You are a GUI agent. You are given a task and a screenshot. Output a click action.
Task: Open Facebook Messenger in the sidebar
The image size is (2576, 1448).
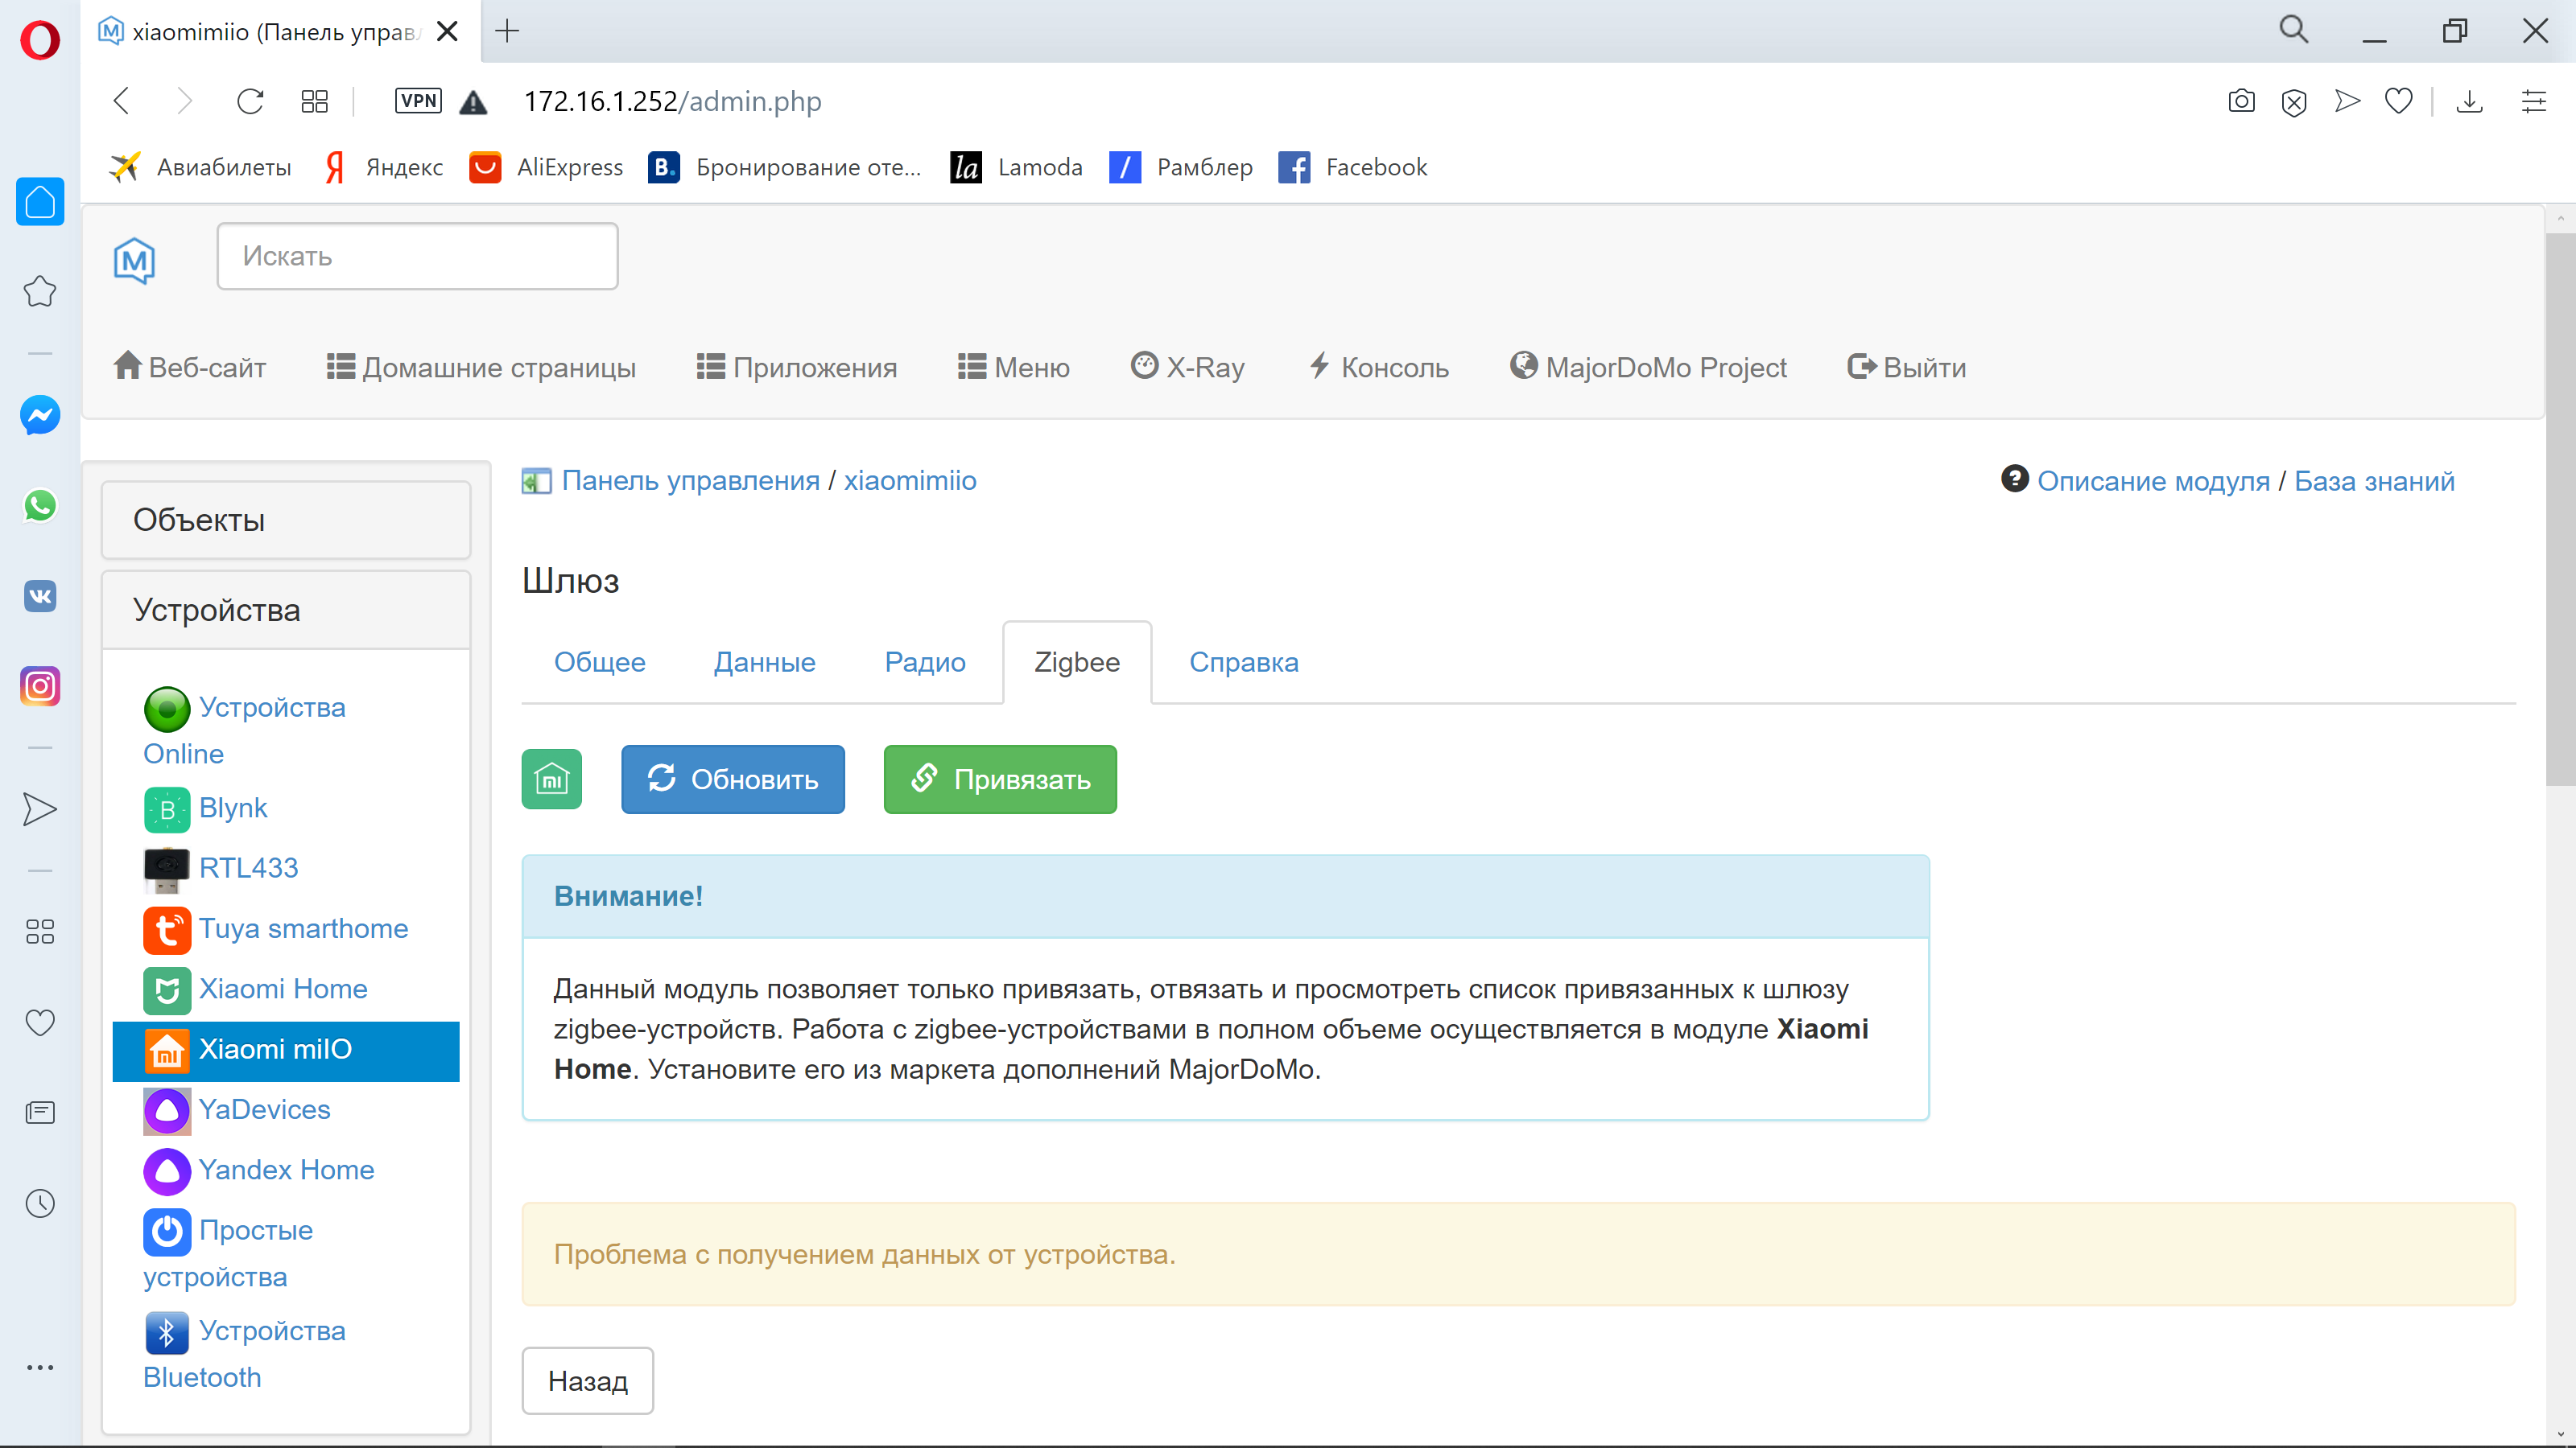click(40, 416)
